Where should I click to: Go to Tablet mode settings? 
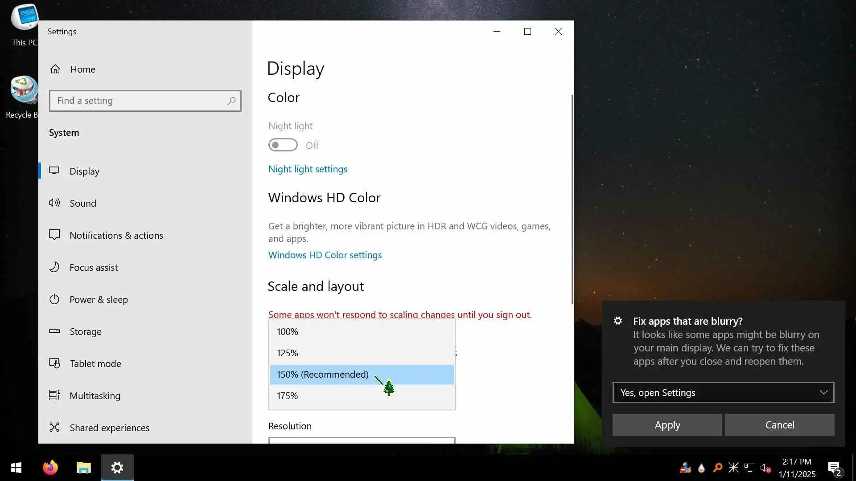(x=95, y=363)
